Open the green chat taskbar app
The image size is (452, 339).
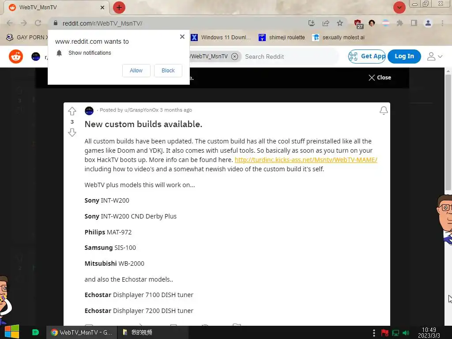click(35, 332)
